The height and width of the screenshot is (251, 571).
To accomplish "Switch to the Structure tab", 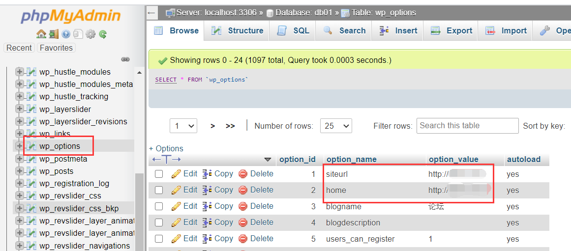I will (x=238, y=30).
